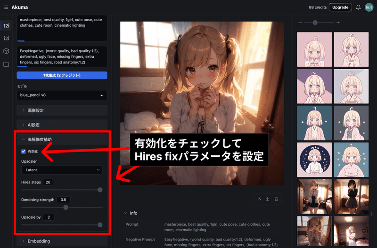377x248 pixels.
Task: Open the hamburger menu beside Akuma
Action: click(6, 8)
